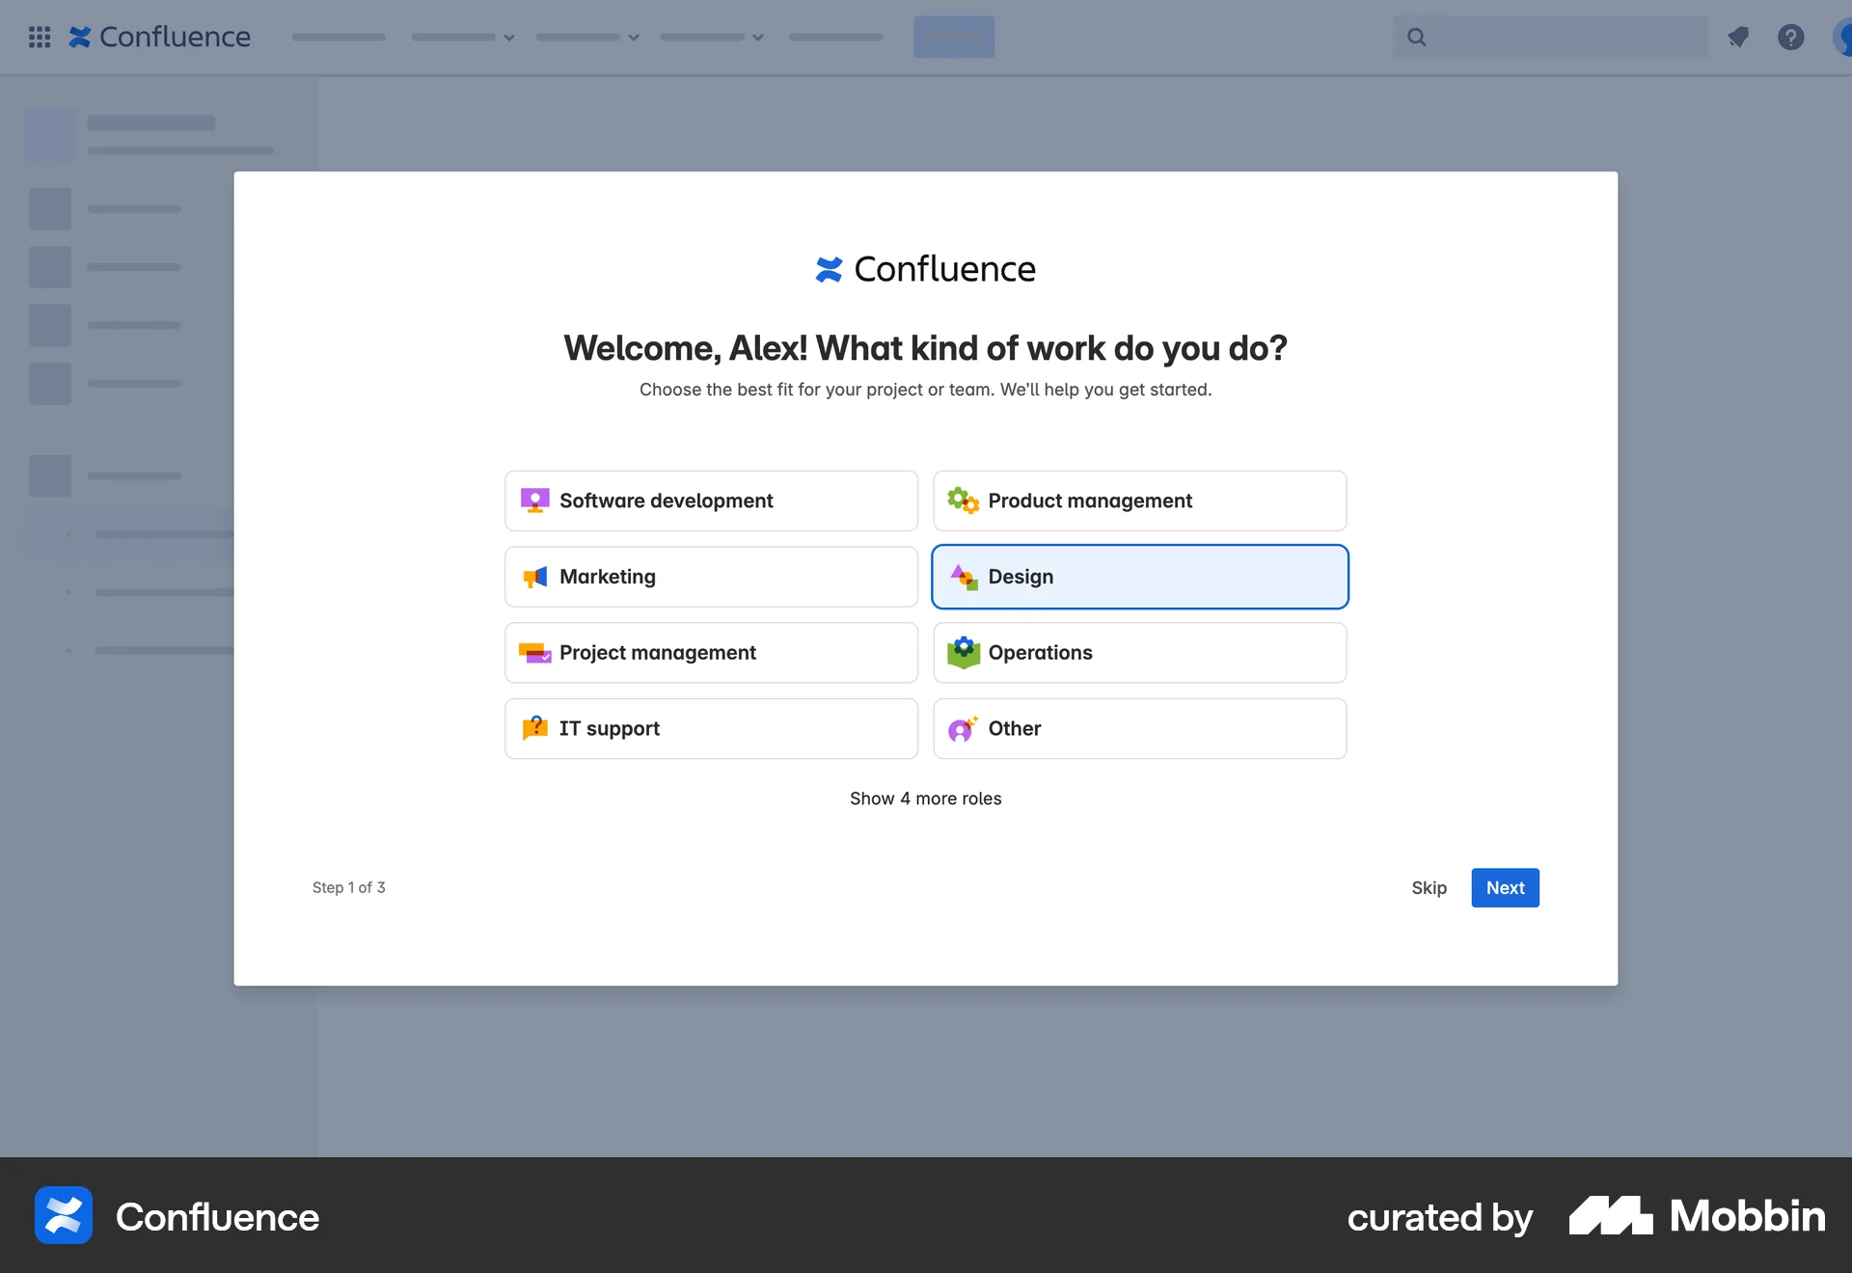This screenshot has height=1273, width=1852.
Task: Click the Confluence logo in the top bar
Action: [160, 37]
